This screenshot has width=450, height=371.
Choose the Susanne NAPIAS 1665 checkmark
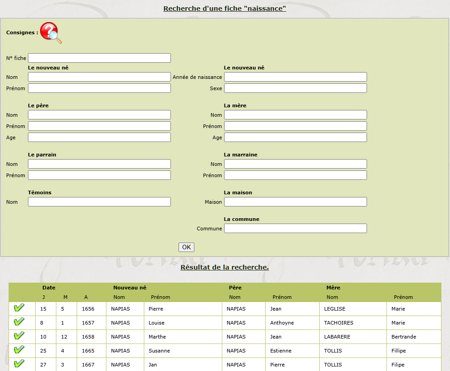19,350
